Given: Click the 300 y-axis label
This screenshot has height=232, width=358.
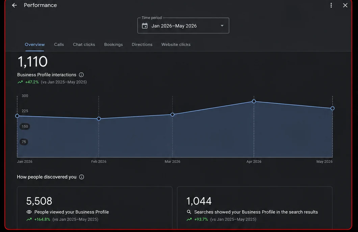Looking at the screenshot, I should coord(25,96).
